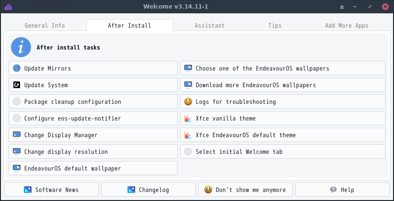
Task: Click the Software News icon
Action: pyautogui.click(x=28, y=190)
